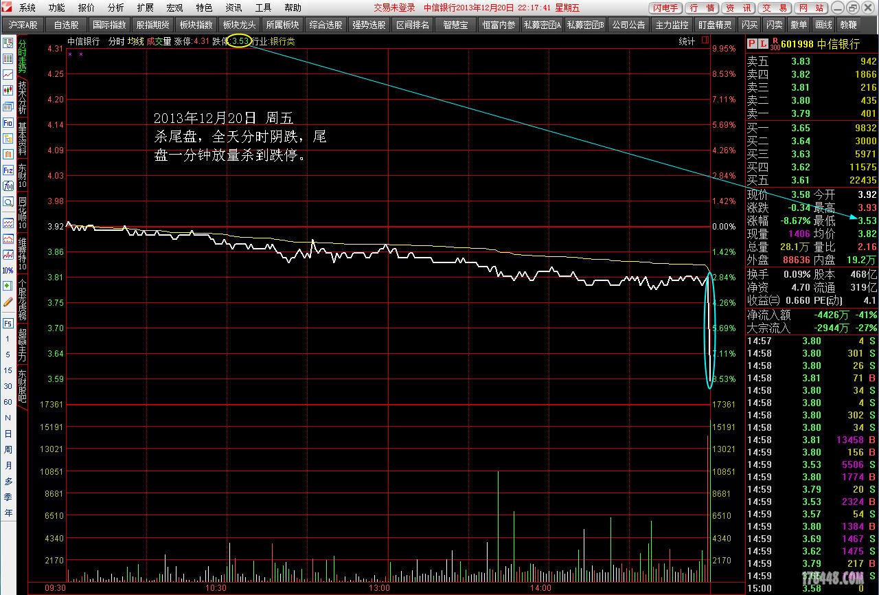This screenshot has height=595, width=879.
Task: Click the 板块指数 toolbar button
Action: pyautogui.click(x=196, y=25)
